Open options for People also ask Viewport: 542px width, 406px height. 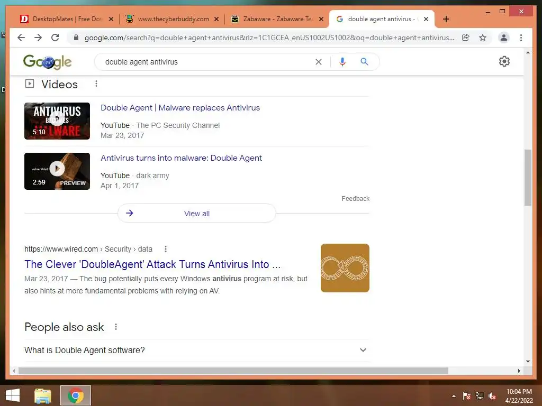click(116, 327)
